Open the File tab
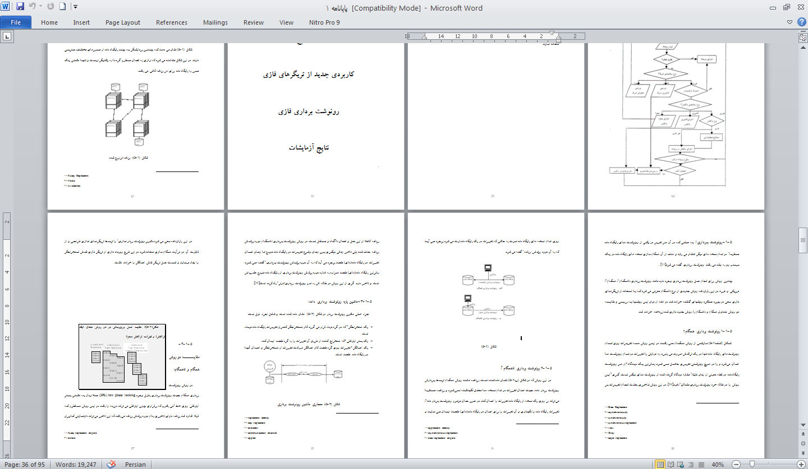Viewport: 808px width, 469px height. coord(16,22)
